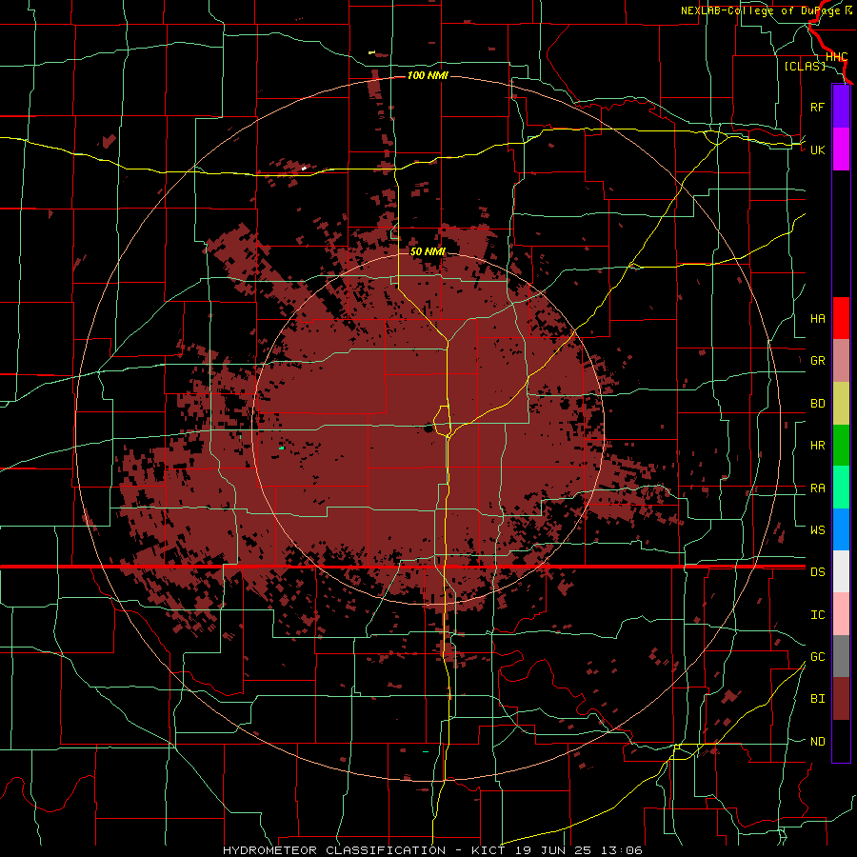Click the IC legend label
Viewport: 857px width, 857px height.
click(x=817, y=615)
